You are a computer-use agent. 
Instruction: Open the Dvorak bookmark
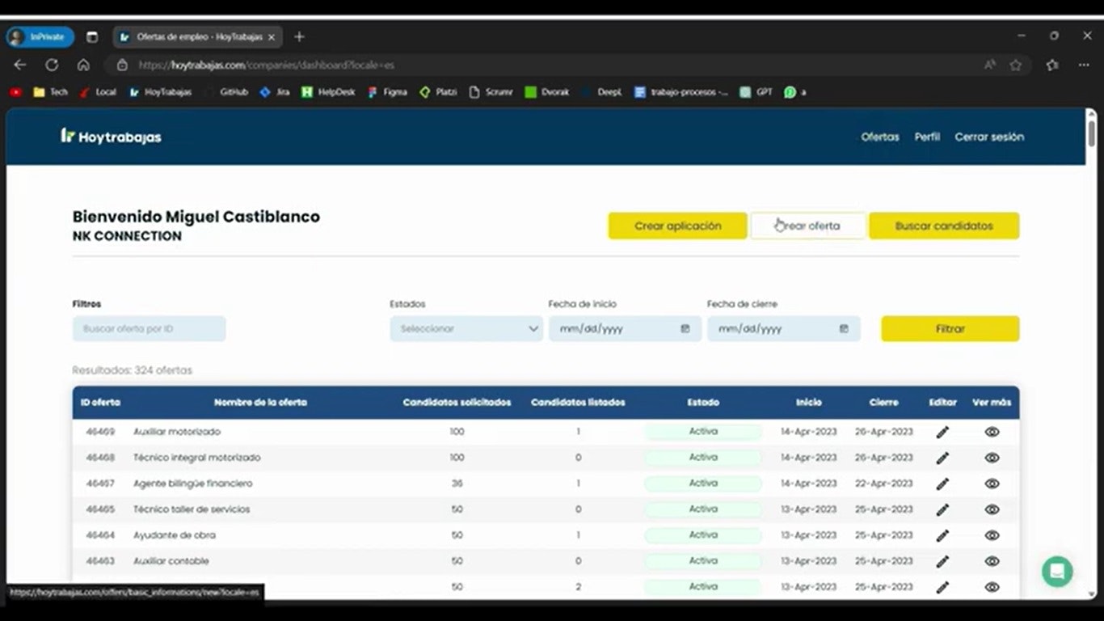click(547, 92)
